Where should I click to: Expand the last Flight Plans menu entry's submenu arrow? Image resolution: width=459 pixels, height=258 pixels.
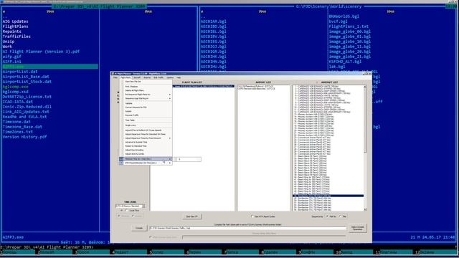pos(170,163)
